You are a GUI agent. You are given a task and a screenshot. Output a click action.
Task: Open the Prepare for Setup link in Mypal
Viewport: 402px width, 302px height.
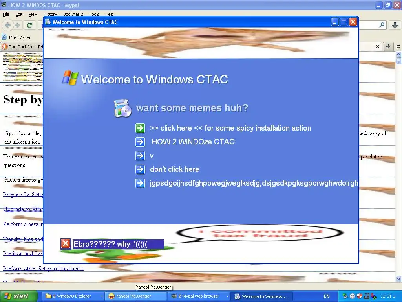pyautogui.click(x=23, y=194)
